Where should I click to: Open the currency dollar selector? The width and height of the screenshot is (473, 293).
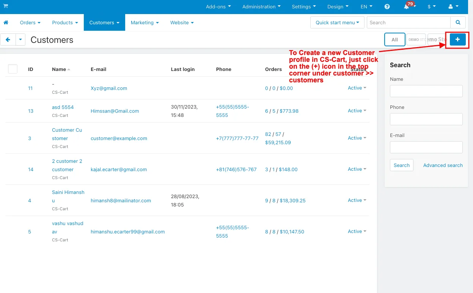point(432,6)
